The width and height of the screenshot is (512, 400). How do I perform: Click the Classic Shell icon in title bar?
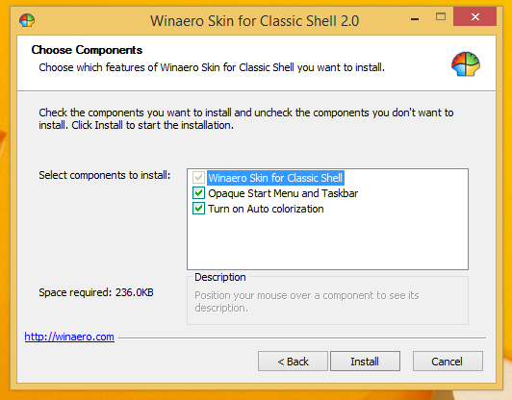click(x=27, y=20)
